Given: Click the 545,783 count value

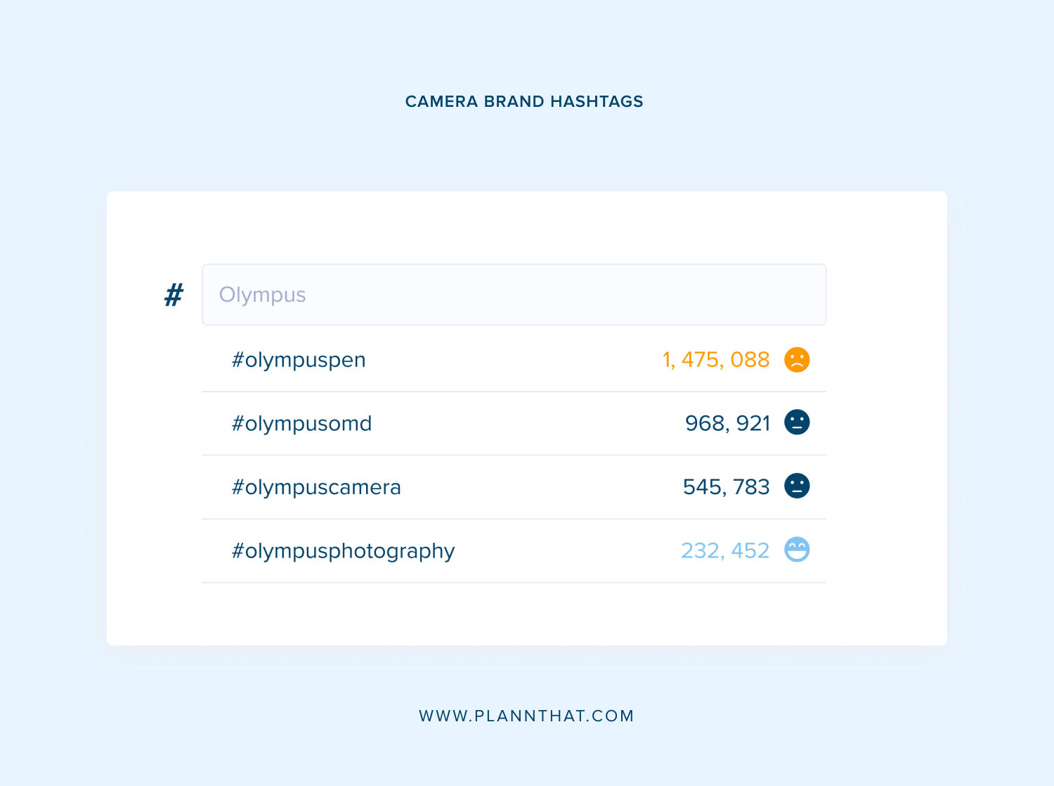Looking at the screenshot, I should pyautogui.click(x=725, y=486).
